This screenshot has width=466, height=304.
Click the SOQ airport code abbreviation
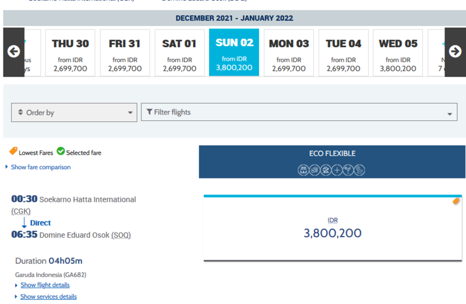[121, 235]
